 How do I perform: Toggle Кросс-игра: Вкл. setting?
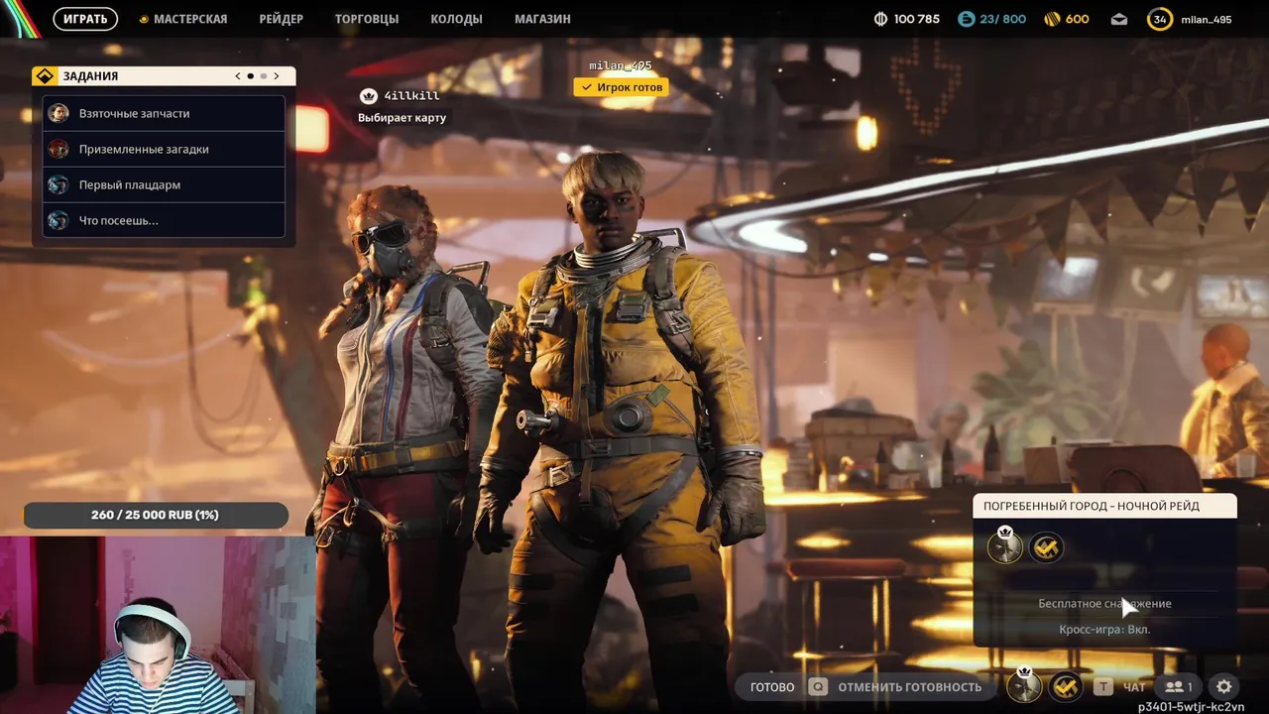pyautogui.click(x=1104, y=629)
